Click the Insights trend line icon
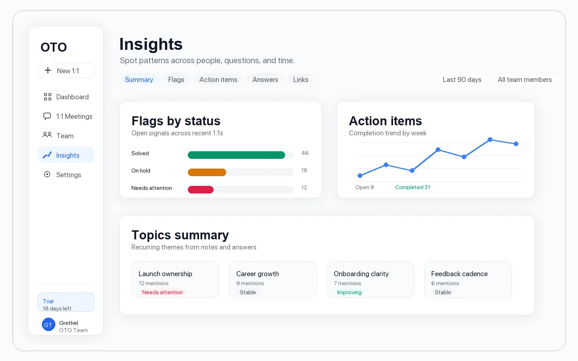Screen dimensions: 578x361 coord(47,155)
